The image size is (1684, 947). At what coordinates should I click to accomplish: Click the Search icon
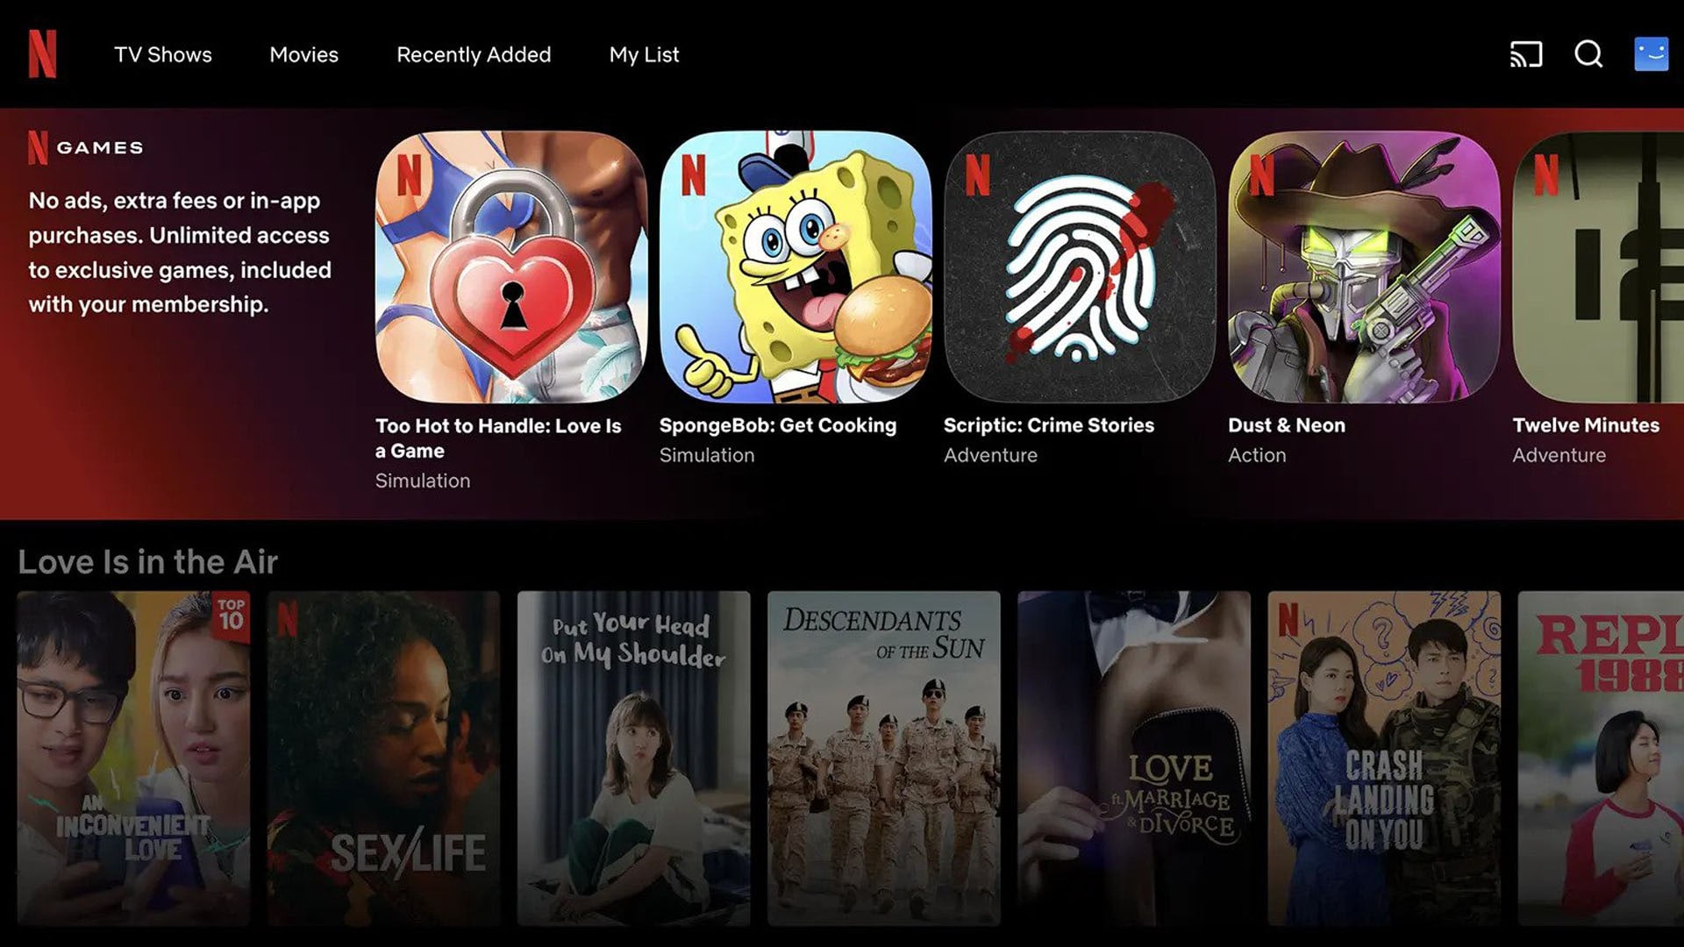tap(1588, 53)
